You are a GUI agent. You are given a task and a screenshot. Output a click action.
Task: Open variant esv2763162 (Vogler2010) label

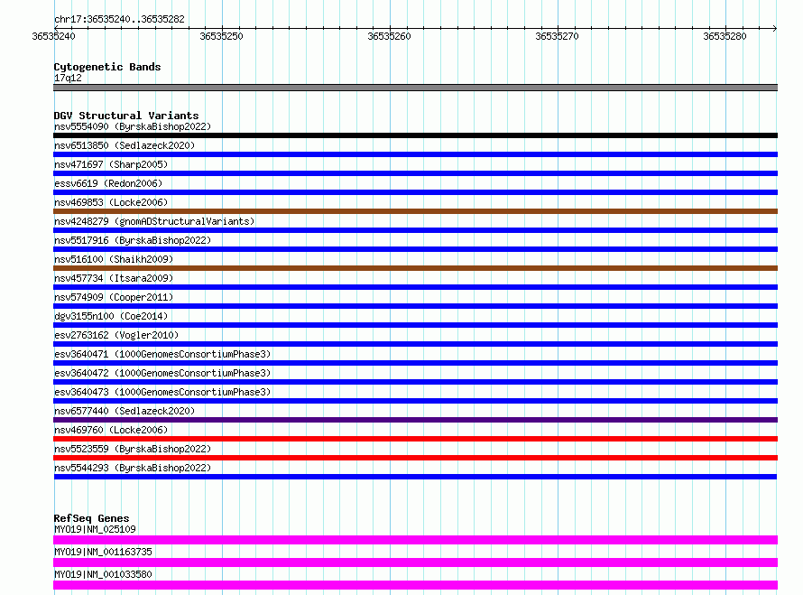[116, 335]
